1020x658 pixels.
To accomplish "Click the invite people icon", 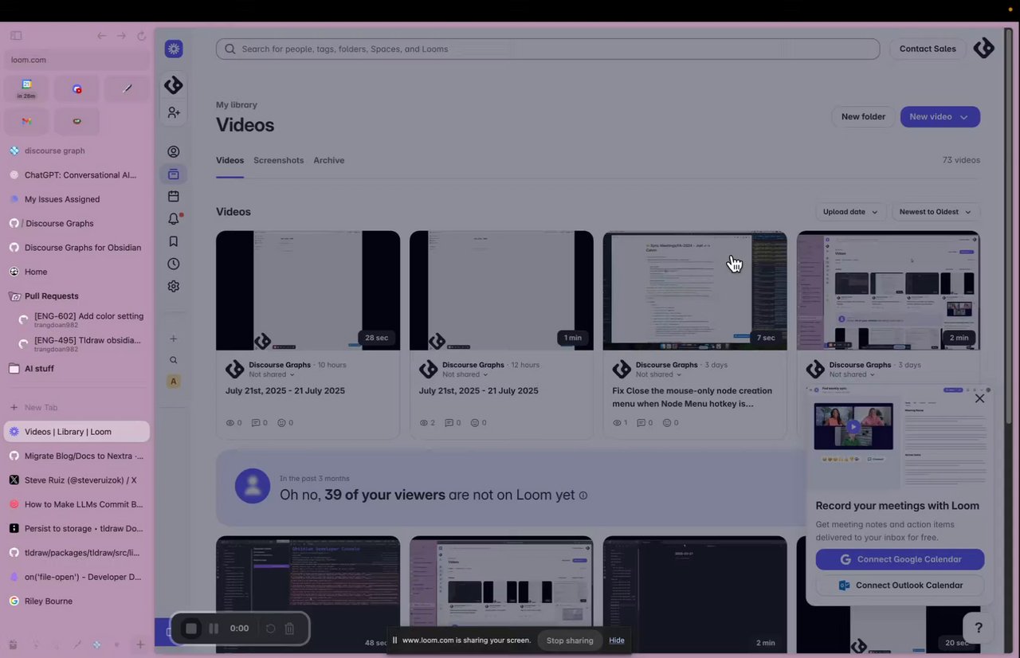I will coord(174,113).
